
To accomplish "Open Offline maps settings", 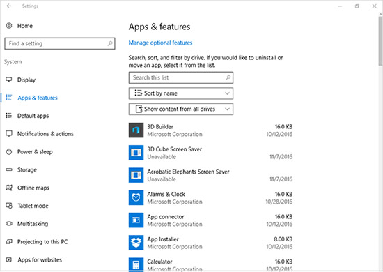I will click(x=33, y=188).
